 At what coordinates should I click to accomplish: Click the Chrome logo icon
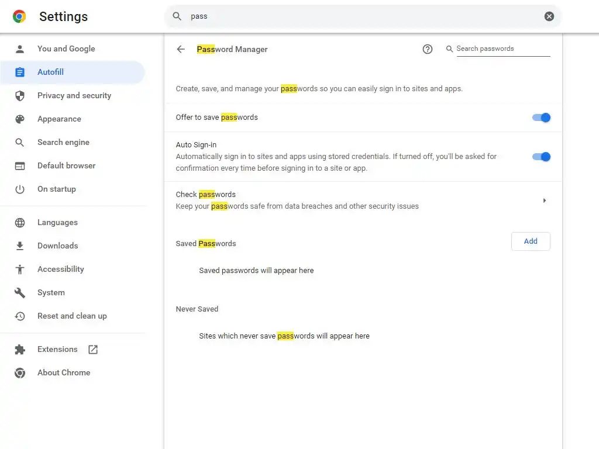[19, 16]
